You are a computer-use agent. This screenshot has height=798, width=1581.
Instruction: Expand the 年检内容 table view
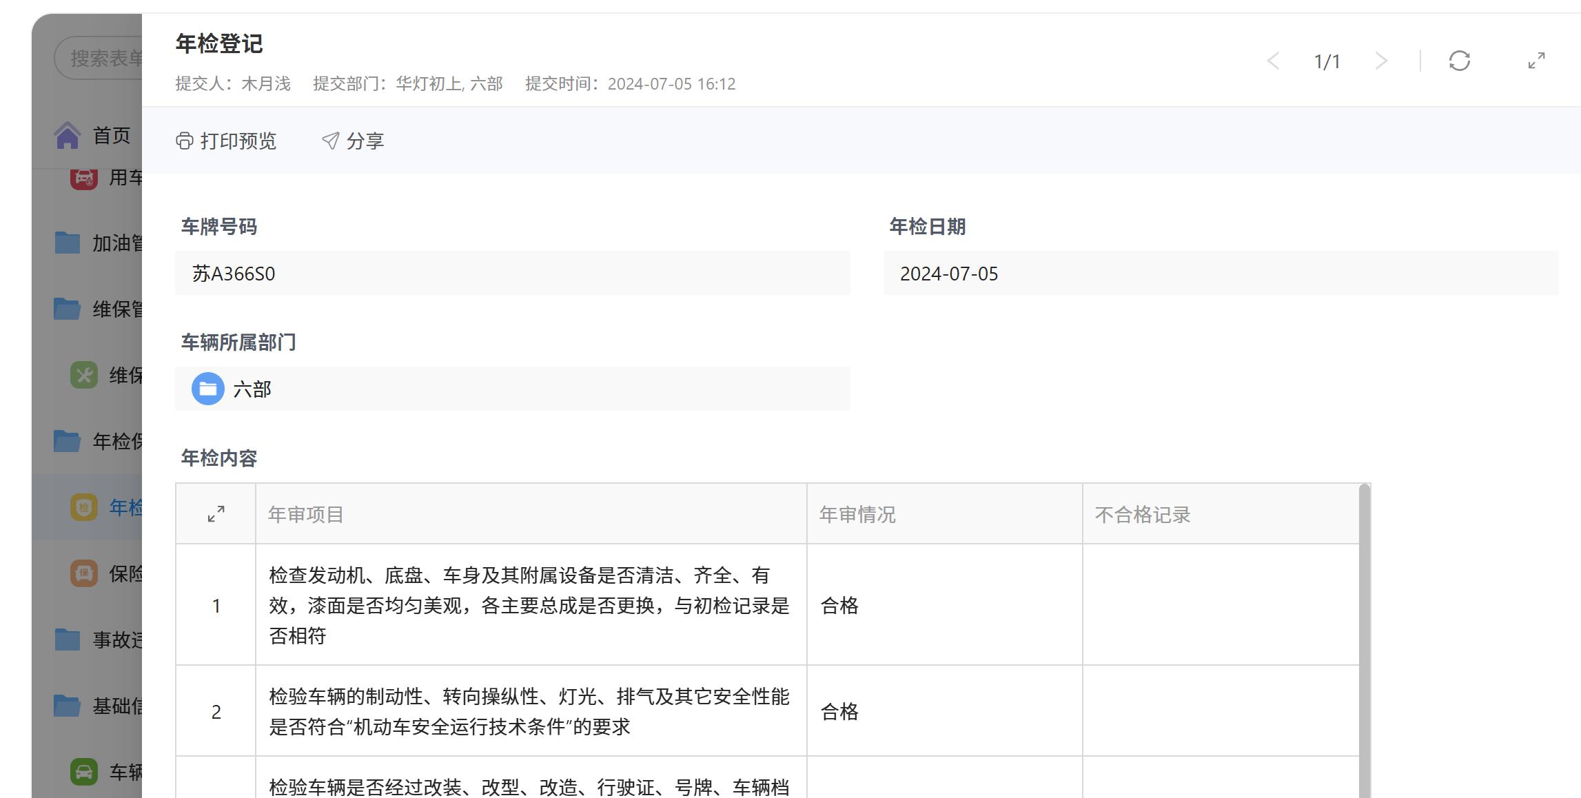(216, 514)
